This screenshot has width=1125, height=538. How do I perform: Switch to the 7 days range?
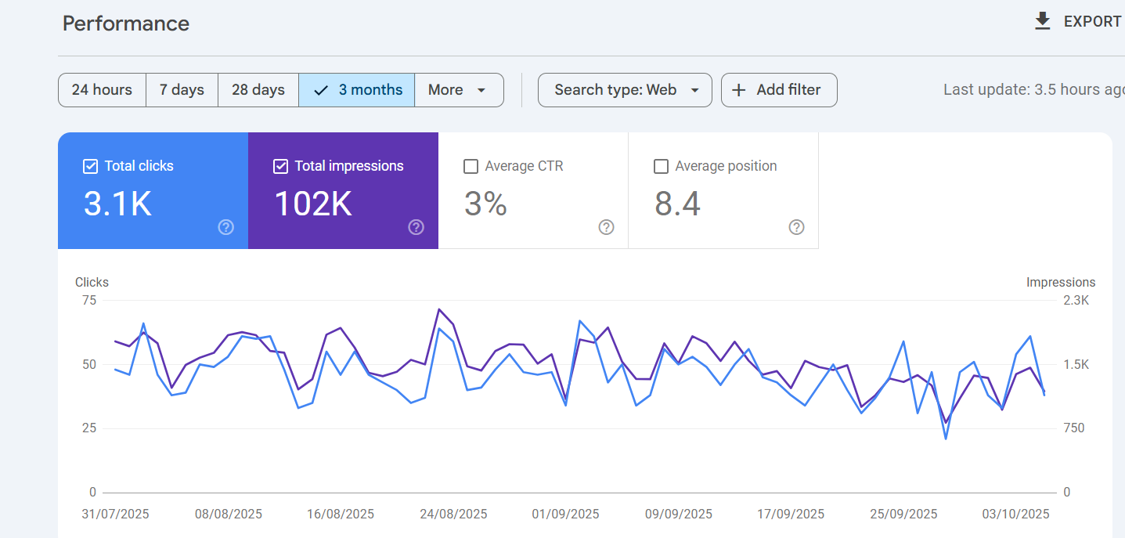click(182, 90)
